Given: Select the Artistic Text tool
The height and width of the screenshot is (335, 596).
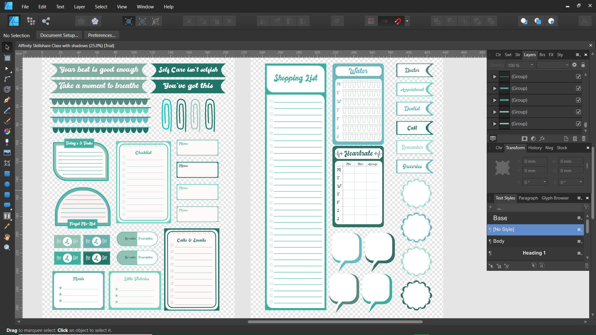Looking at the screenshot, I should [x=7, y=216].
